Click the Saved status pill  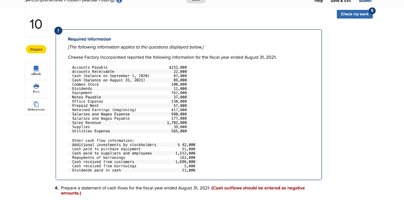click(196, 1)
